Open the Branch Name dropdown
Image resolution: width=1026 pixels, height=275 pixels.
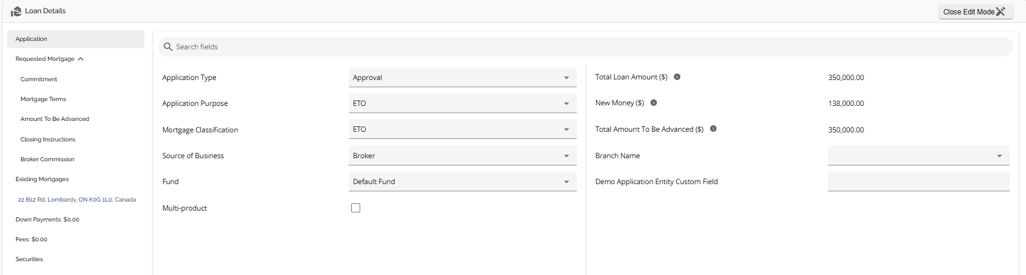919,155
